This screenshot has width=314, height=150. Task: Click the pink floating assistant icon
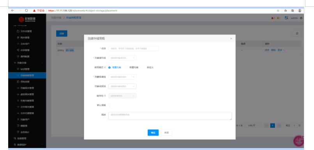[x=298, y=141]
